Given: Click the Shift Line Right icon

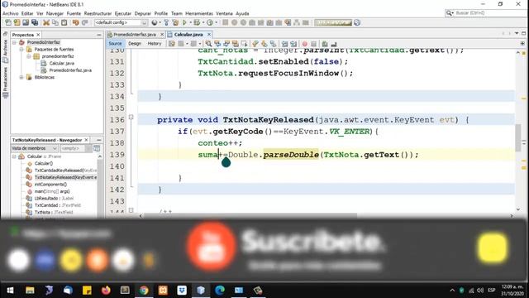Looking at the screenshot, I should pos(293,44).
